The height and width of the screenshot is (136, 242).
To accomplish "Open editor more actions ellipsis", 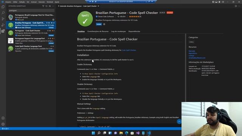I will [239, 6].
